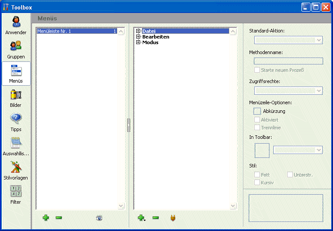The image size is (333, 231).
Task: Toggle the Trennlinie checkbox
Action: coord(257,128)
